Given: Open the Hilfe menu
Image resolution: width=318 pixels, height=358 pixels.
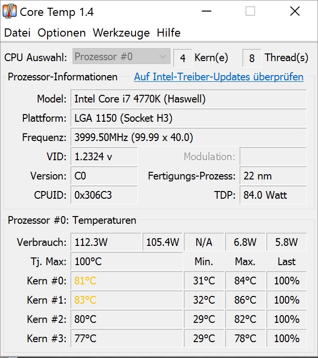Looking at the screenshot, I should click(x=169, y=33).
